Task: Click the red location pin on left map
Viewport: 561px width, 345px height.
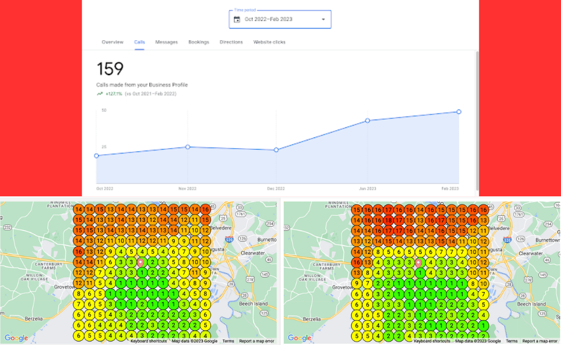Action: pos(141,262)
